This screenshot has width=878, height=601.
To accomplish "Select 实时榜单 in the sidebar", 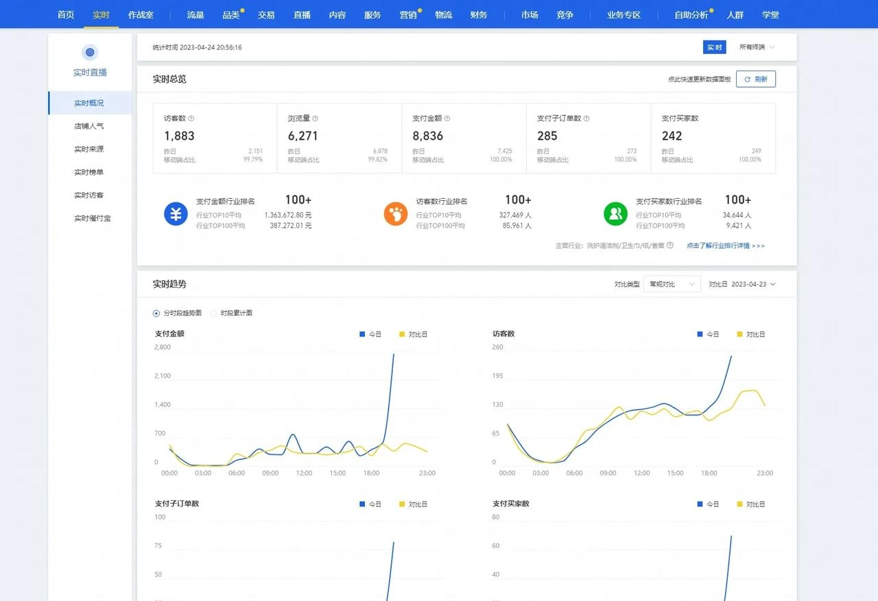I will click(x=90, y=172).
